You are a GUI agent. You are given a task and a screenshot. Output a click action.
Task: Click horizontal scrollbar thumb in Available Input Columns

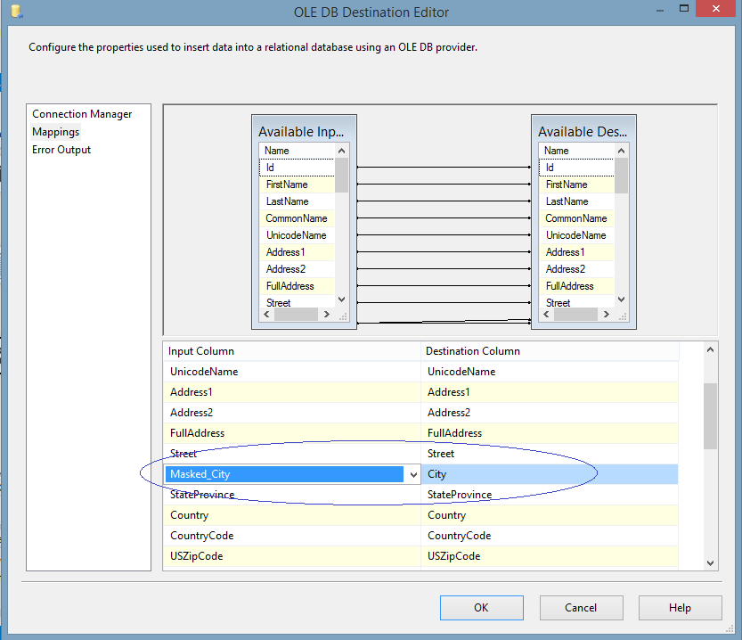coord(297,315)
